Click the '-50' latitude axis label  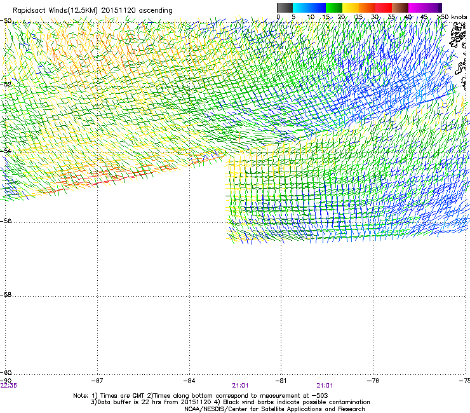(6, 21)
